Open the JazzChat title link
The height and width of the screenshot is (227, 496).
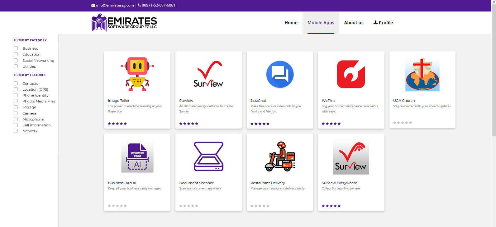pos(258,101)
